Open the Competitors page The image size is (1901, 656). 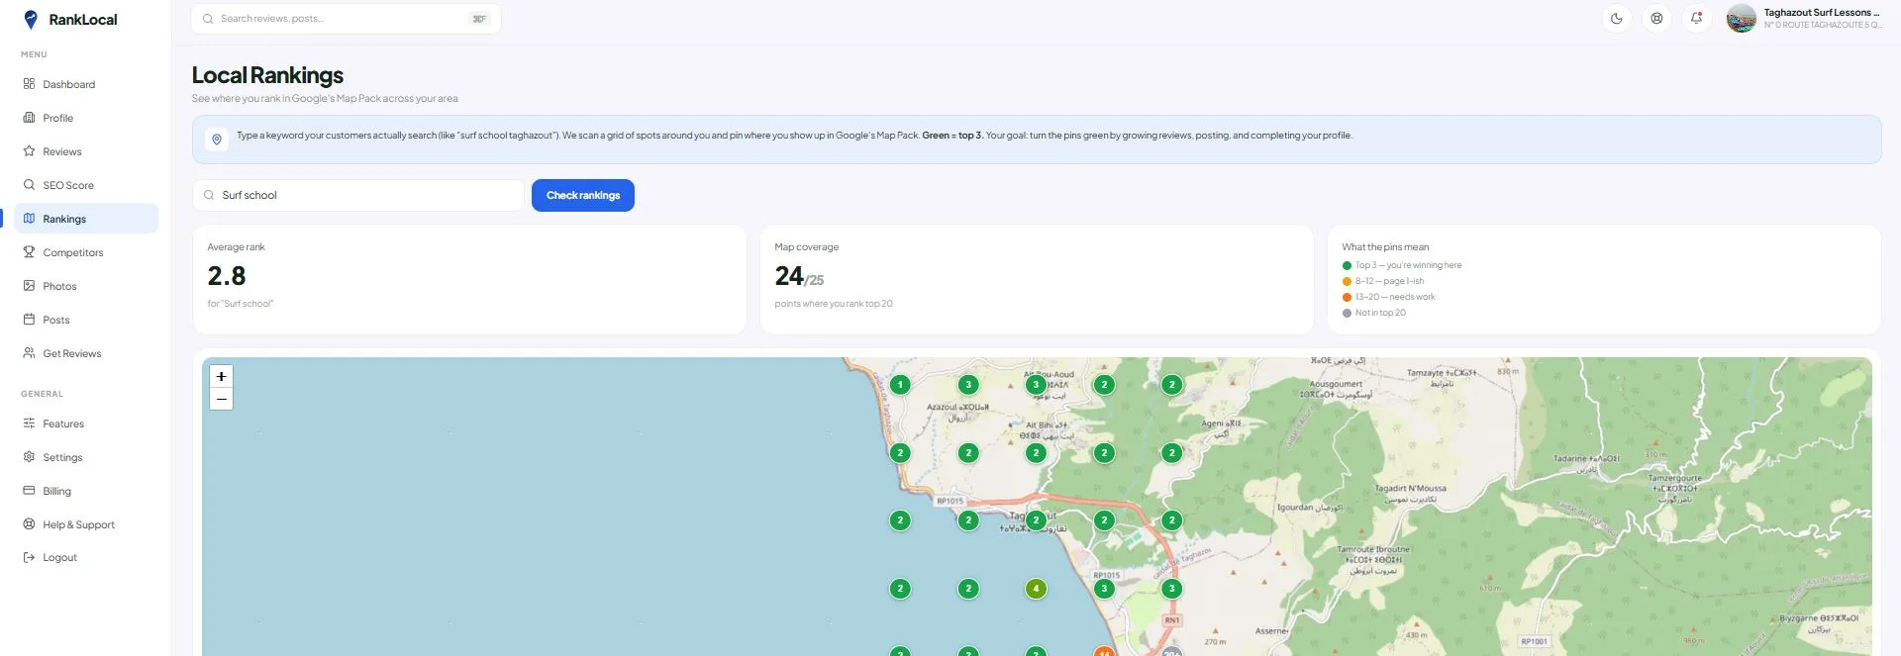pos(86,252)
